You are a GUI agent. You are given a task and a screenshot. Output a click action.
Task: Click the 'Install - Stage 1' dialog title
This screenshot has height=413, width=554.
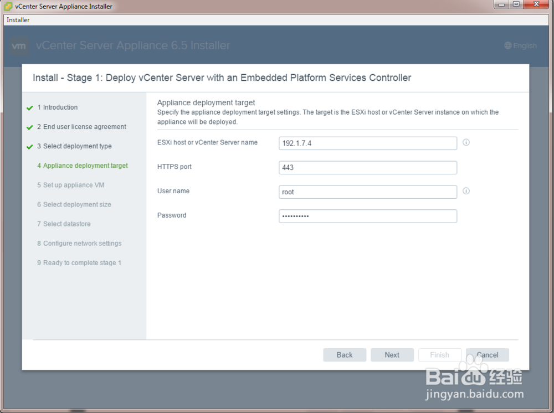(x=222, y=78)
